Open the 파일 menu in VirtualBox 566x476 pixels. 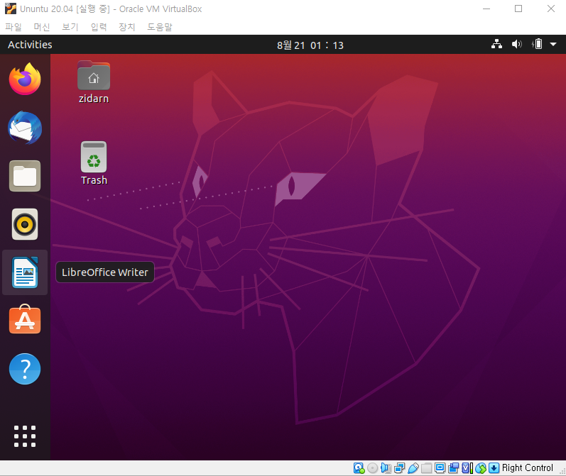[x=13, y=27]
